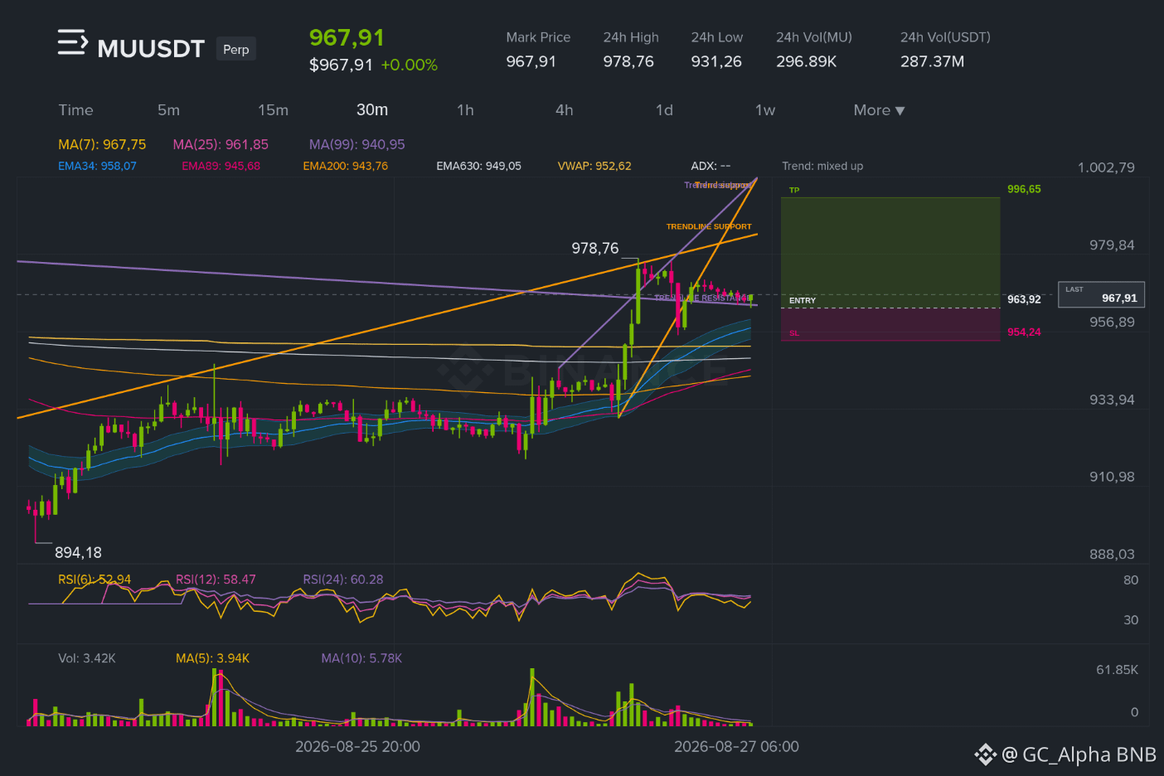Click the 888,03 price axis label
Viewport: 1164px width, 776px height.
pos(1112,554)
